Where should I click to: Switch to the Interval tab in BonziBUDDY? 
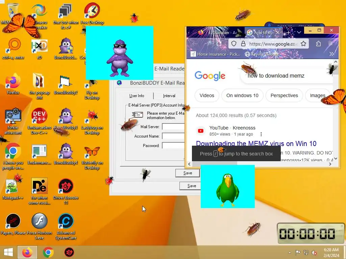coord(169,96)
